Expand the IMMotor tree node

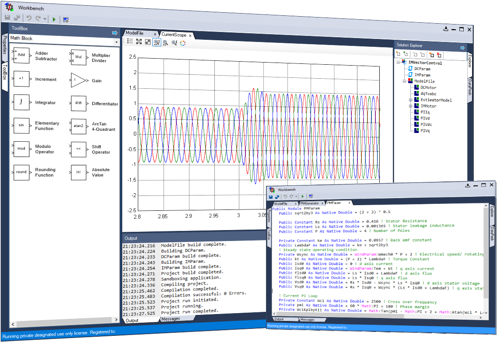point(411,106)
